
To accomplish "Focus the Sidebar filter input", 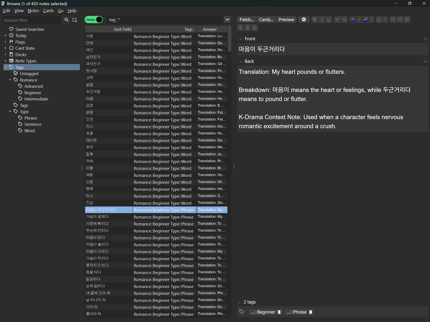I will pos(32,20).
